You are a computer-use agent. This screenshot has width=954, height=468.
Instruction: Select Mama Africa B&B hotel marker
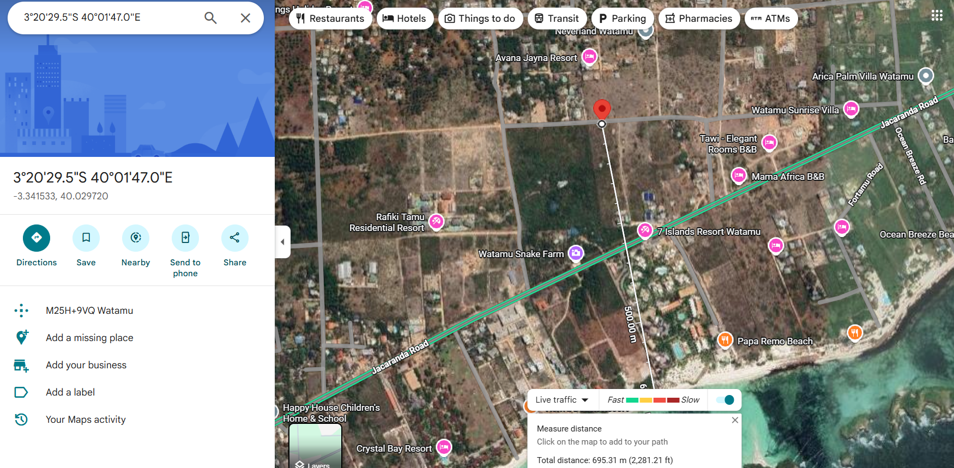739,175
